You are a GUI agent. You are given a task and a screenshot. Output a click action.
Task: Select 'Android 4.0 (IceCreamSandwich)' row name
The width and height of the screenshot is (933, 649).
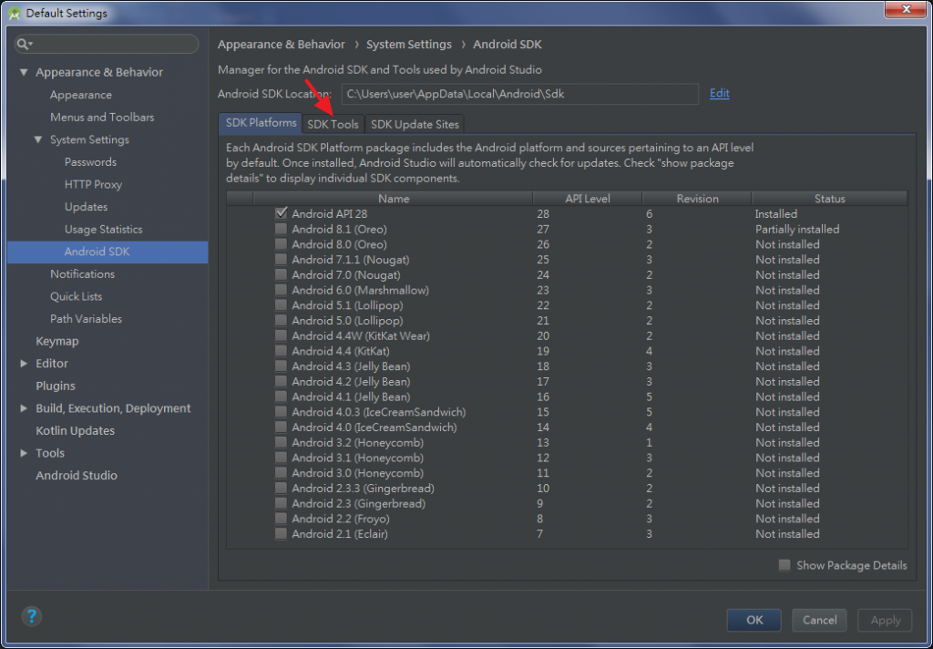pos(374,427)
